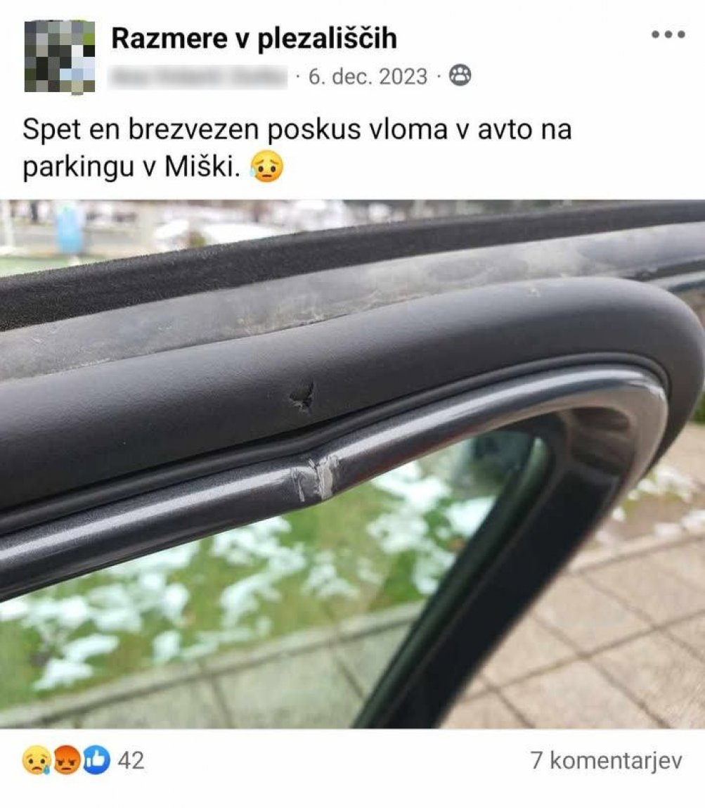Click the hole in the rubber seal
Screen dimensions: 705x808
pos(303,397)
